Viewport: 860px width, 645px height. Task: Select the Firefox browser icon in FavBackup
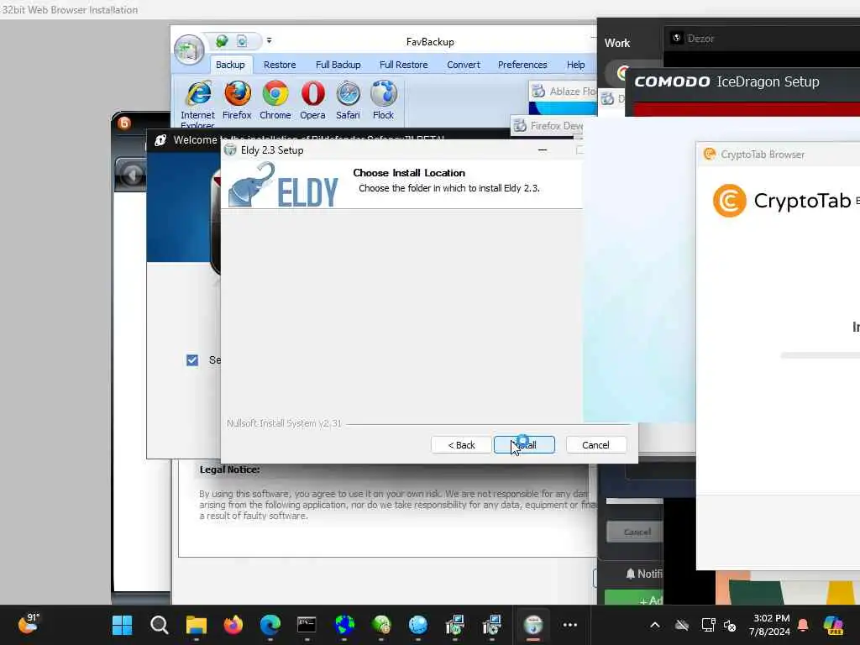tap(237, 101)
